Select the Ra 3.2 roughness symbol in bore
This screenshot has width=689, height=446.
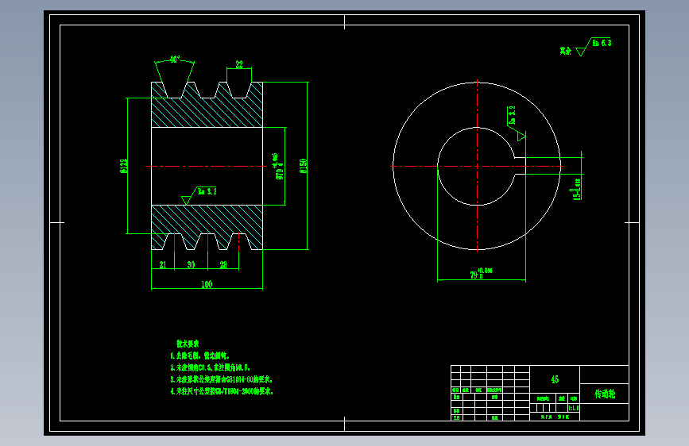tap(199, 195)
